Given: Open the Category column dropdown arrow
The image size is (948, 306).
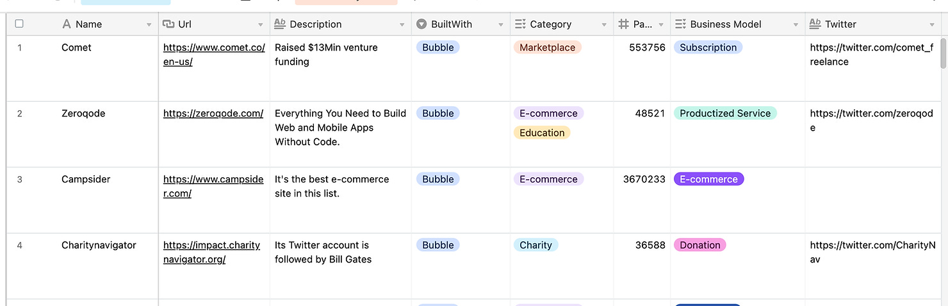Looking at the screenshot, I should (604, 25).
